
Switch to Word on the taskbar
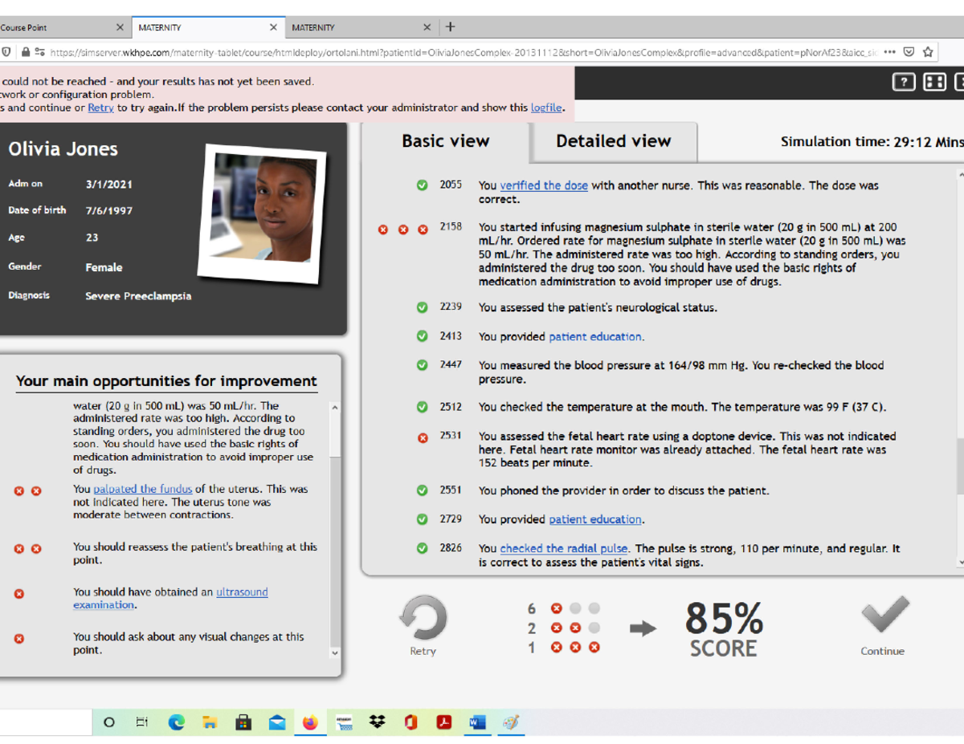click(x=477, y=722)
